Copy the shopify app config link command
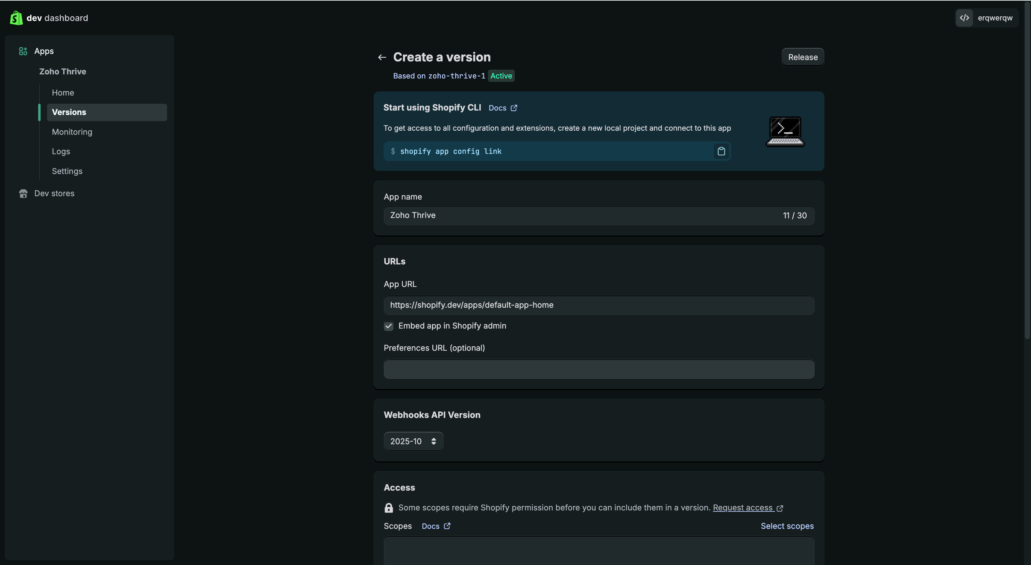 point(721,151)
